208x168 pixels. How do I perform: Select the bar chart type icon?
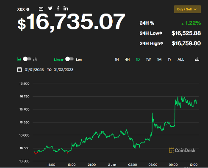click(x=35, y=59)
